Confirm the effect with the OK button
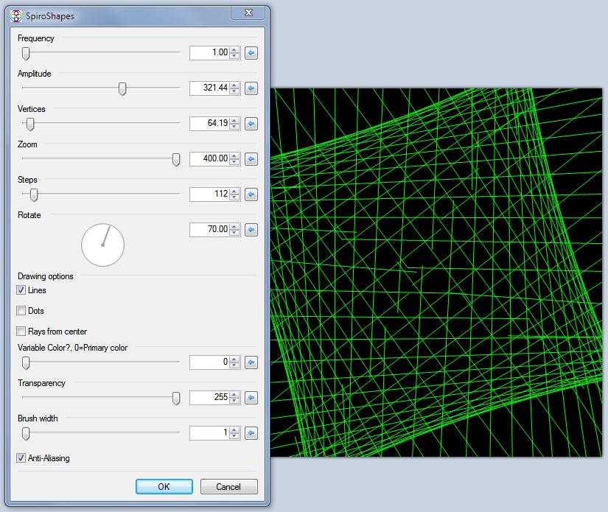Viewport: 608px width, 512px height. (x=164, y=486)
